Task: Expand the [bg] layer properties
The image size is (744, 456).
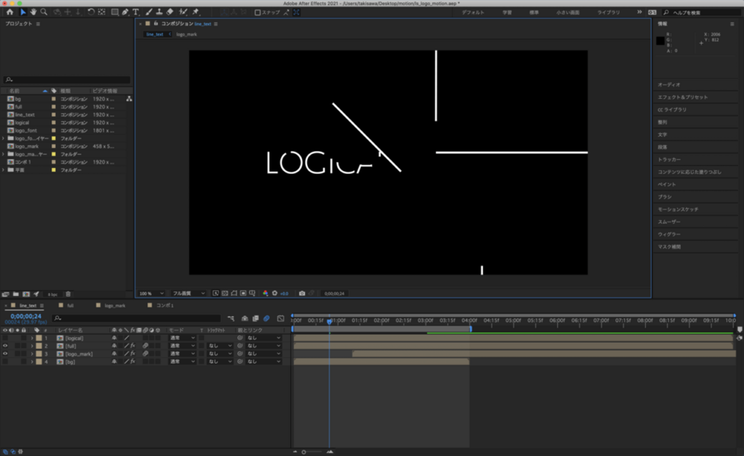Action: 32,362
